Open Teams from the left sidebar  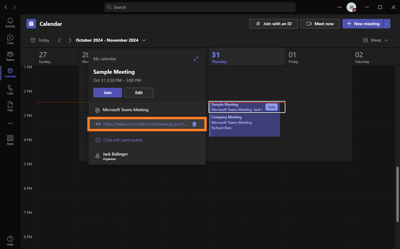[10, 55]
